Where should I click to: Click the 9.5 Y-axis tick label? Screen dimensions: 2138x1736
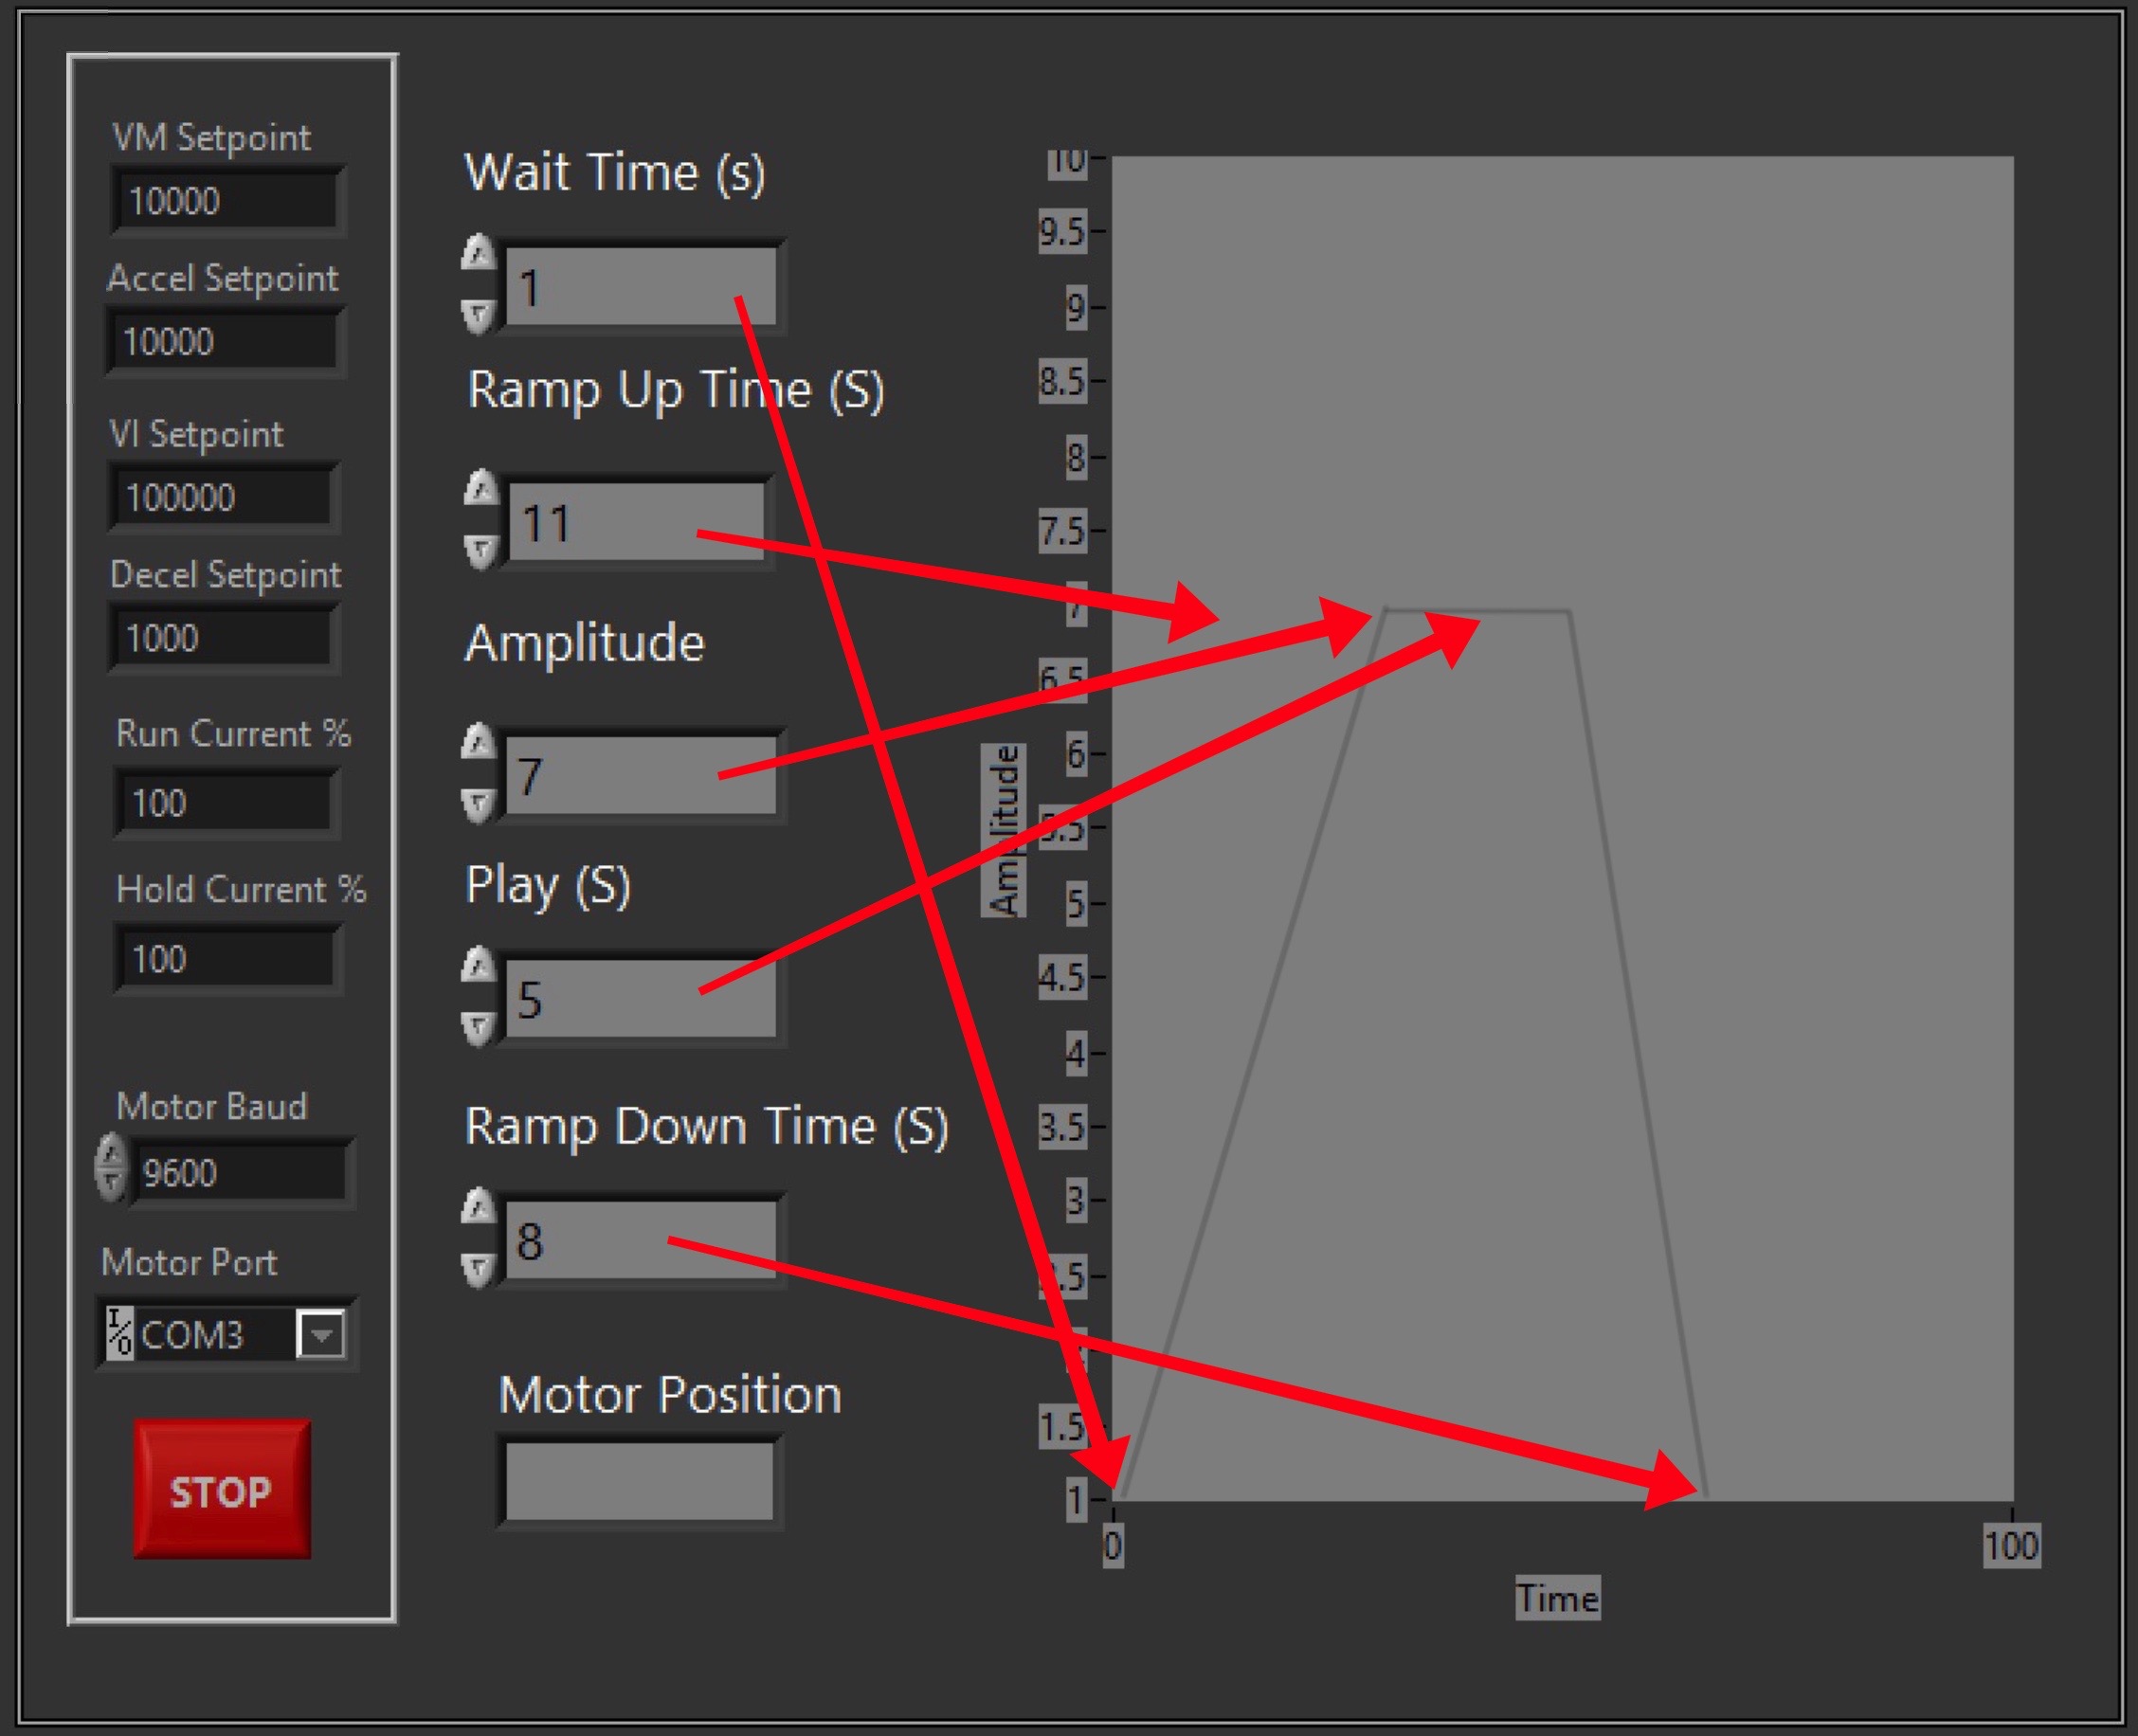[x=1062, y=232]
